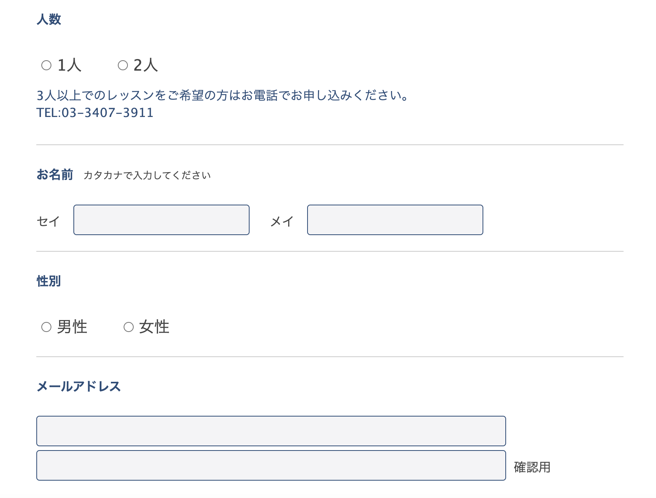The height and width of the screenshot is (498, 656).
Task: Click the 確認用 email confirmation field
Action: coord(271,465)
